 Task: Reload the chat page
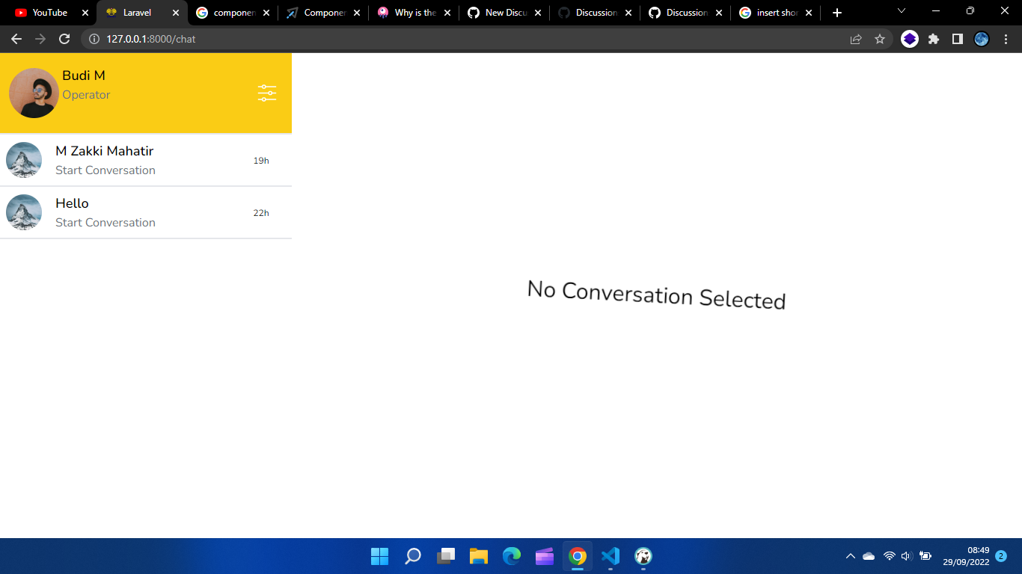[x=65, y=39]
